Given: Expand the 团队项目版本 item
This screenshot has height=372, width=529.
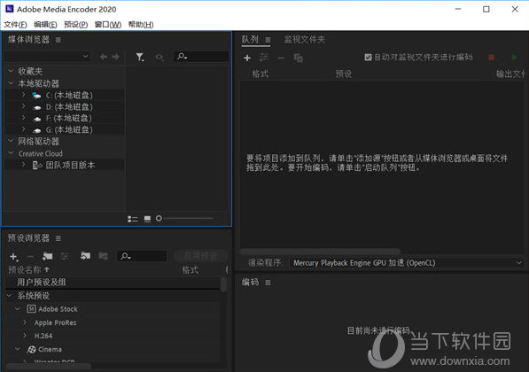Looking at the screenshot, I should (x=23, y=165).
